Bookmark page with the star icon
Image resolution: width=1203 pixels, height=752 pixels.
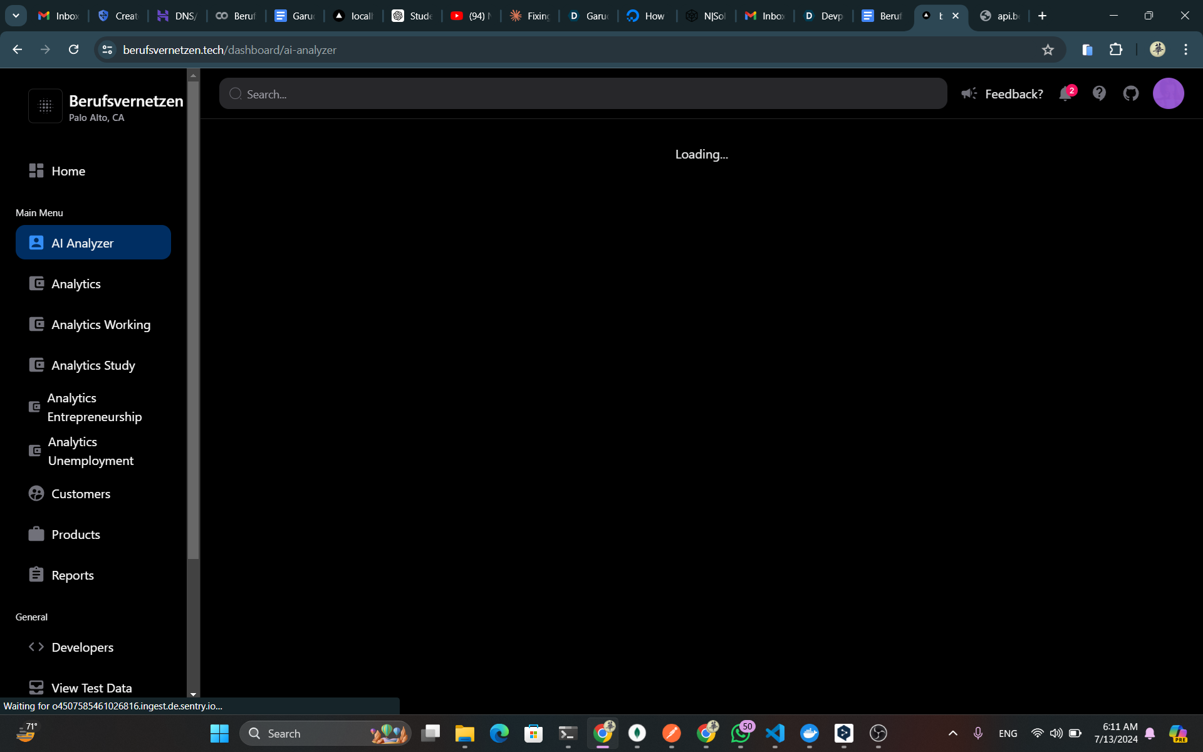(x=1048, y=50)
